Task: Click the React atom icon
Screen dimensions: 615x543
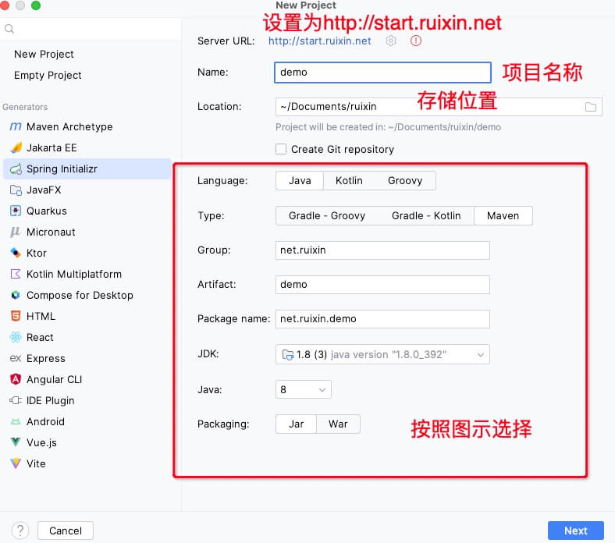Action: (x=16, y=337)
